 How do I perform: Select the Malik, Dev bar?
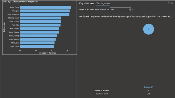(x=37, y=43)
